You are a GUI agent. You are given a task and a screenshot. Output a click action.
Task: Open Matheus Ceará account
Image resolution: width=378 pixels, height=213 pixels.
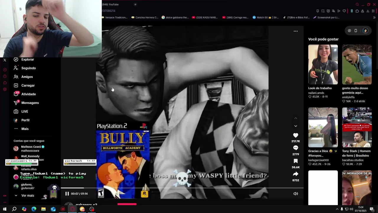[x=29, y=149]
